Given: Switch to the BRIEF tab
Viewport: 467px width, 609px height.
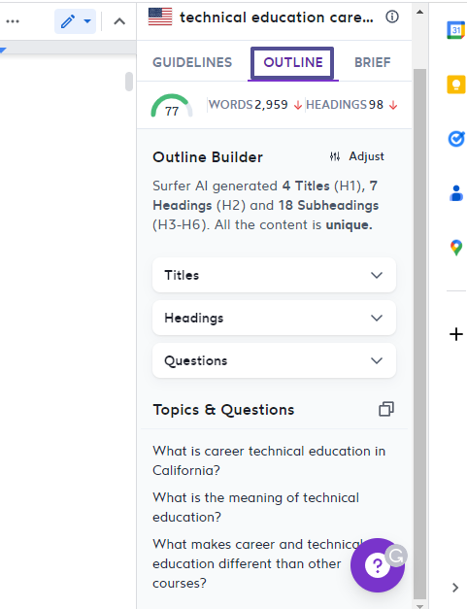Looking at the screenshot, I should click(372, 62).
